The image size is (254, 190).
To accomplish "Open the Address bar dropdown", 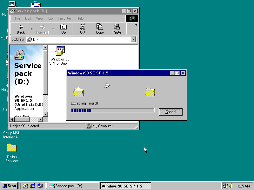I will tap(133, 39).
